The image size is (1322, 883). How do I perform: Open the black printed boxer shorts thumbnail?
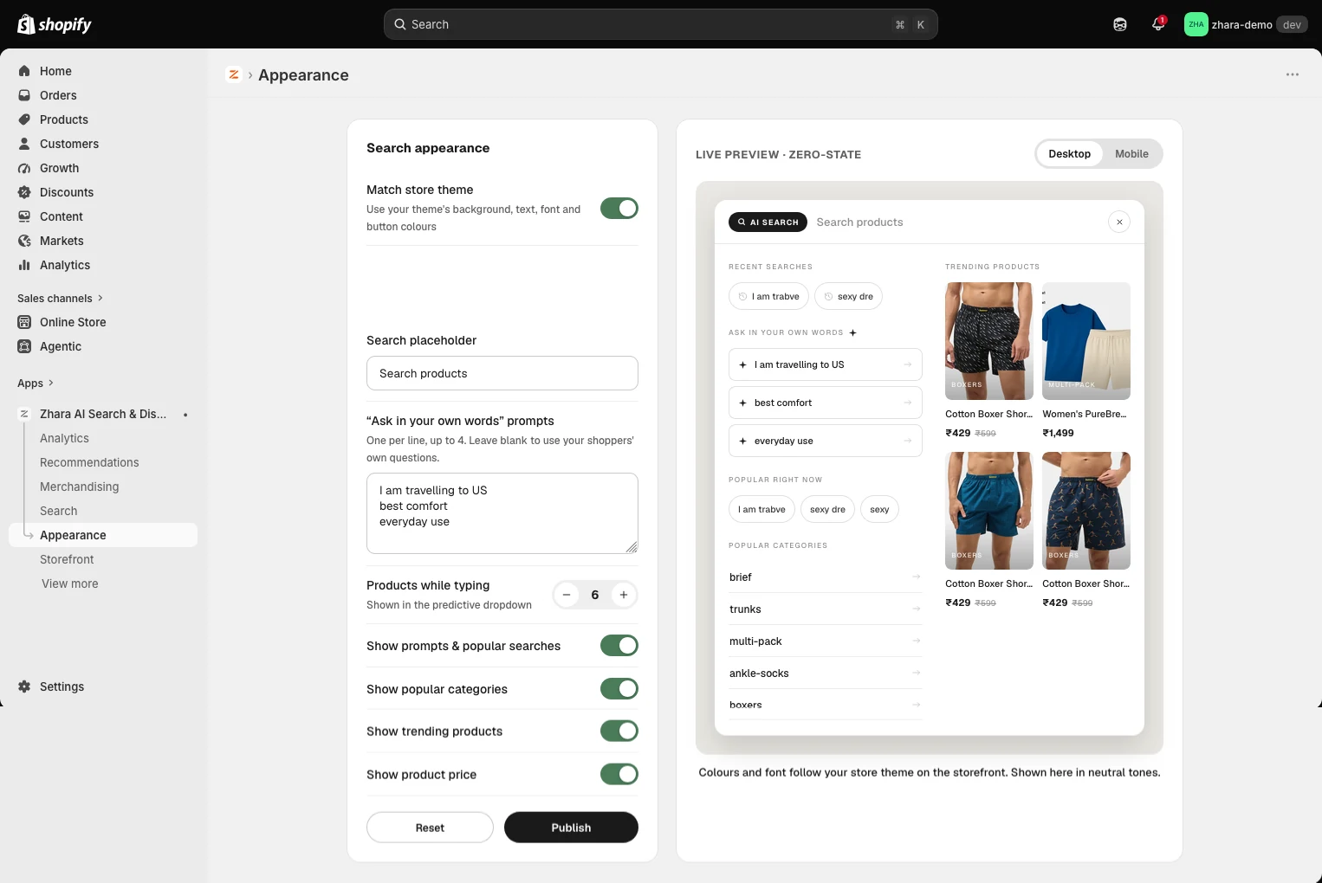click(x=989, y=341)
